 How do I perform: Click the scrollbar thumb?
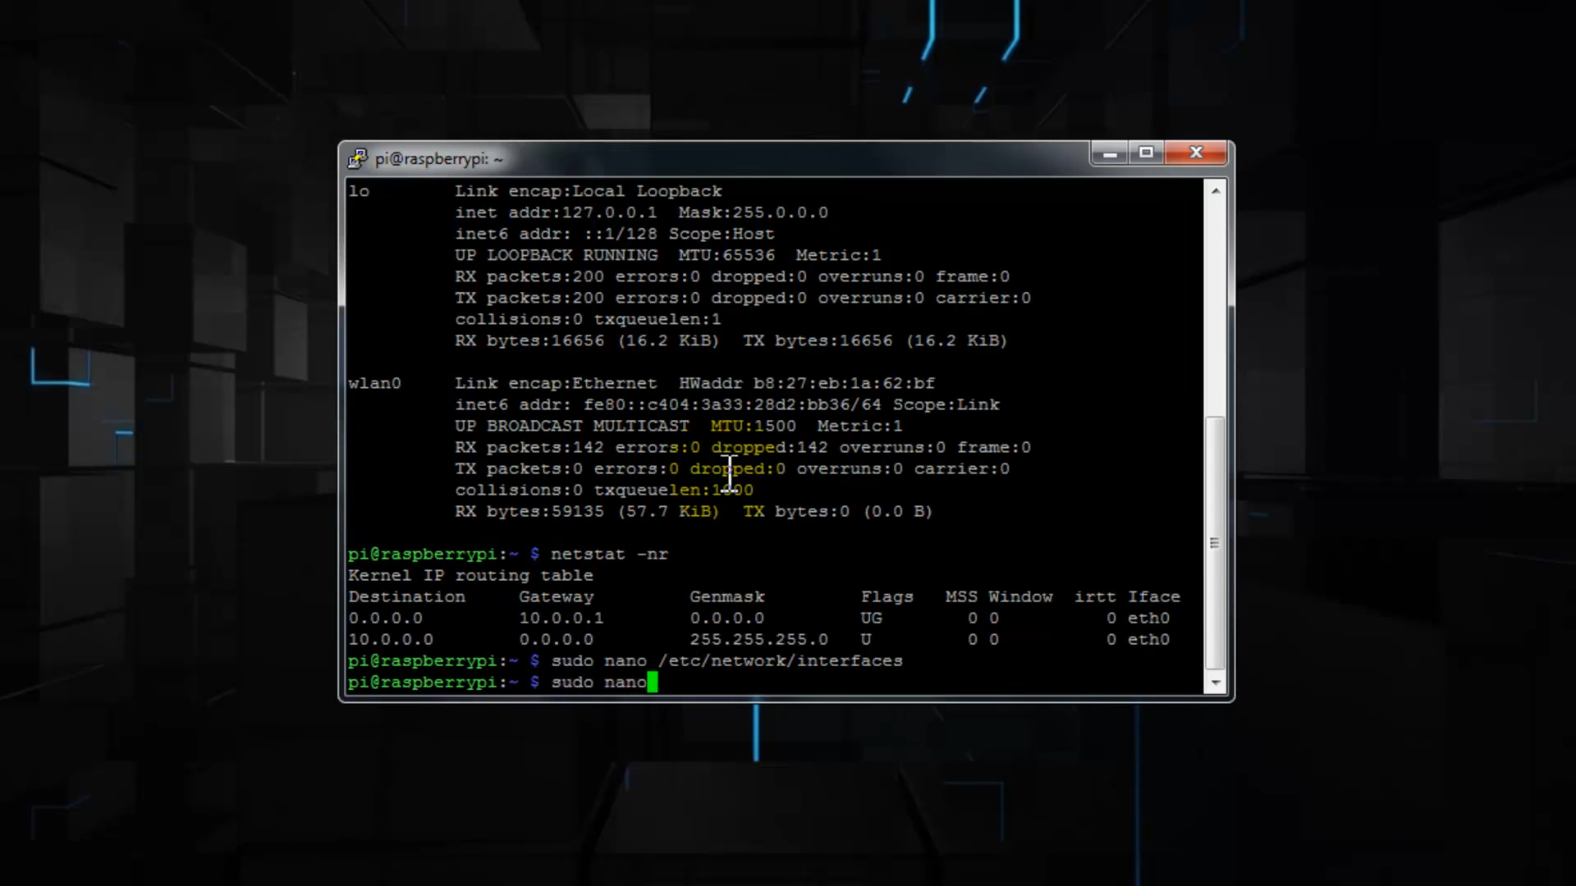pos(1216,541)
